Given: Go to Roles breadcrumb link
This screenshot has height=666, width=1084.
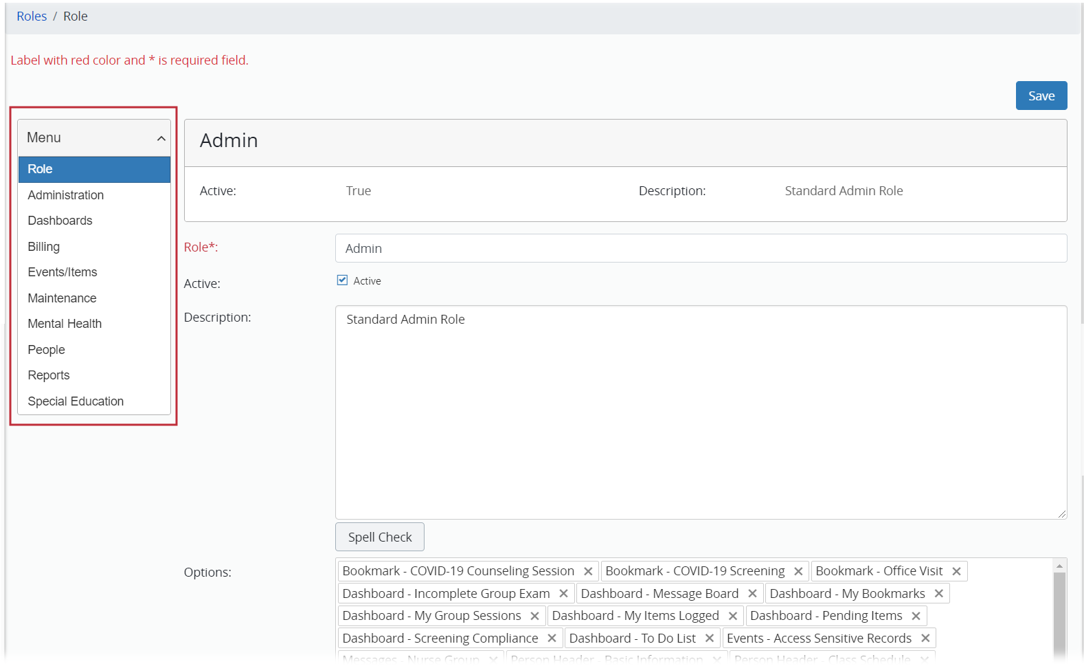Looking at the screenshot, I should click(x=32, y=16).
